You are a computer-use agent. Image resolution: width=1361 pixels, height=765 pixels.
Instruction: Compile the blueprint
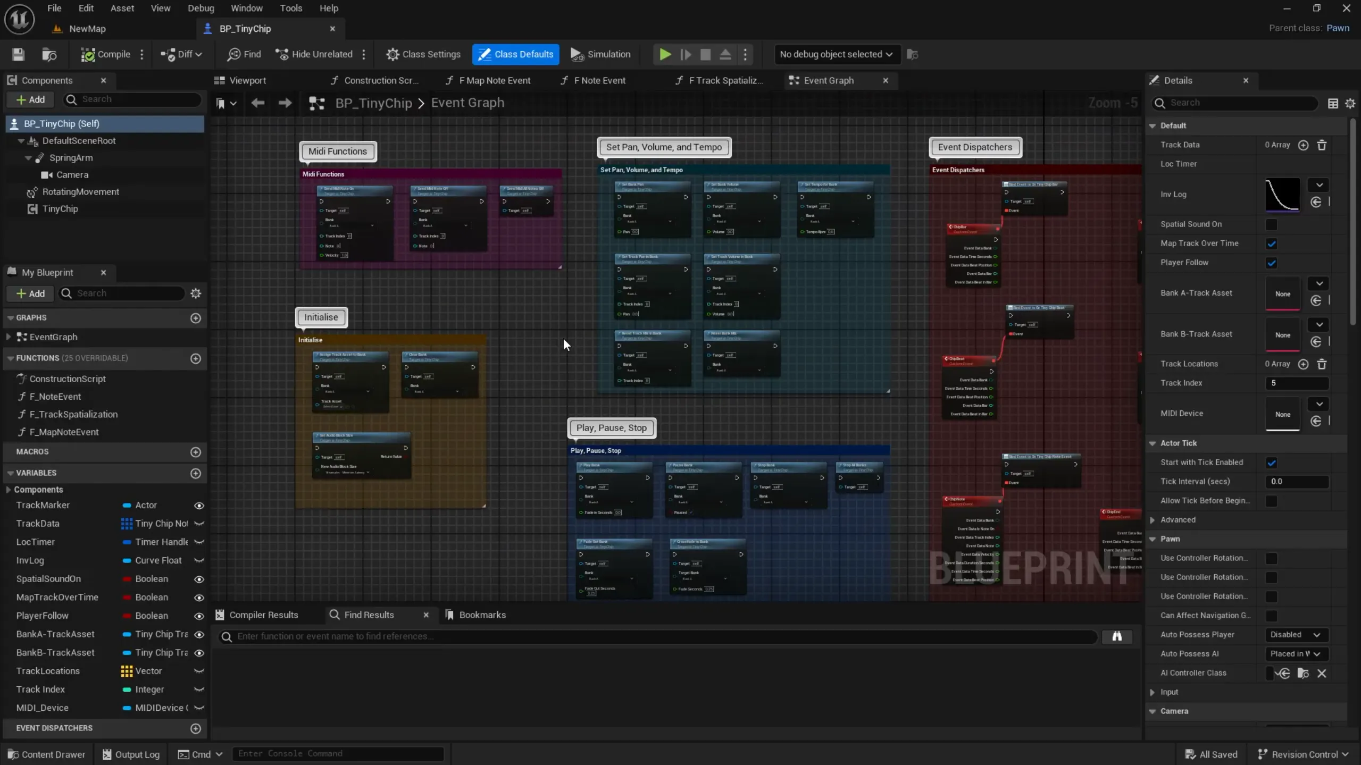[x=105, y=54]
